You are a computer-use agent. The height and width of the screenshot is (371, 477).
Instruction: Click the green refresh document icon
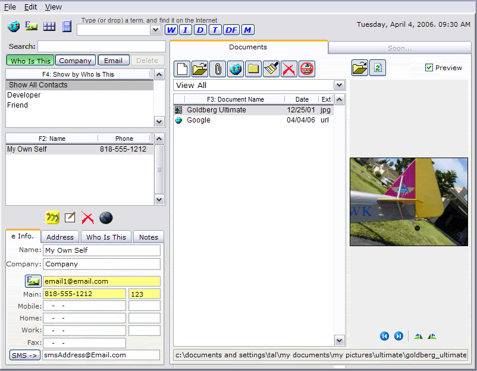[x=378, y=68]
